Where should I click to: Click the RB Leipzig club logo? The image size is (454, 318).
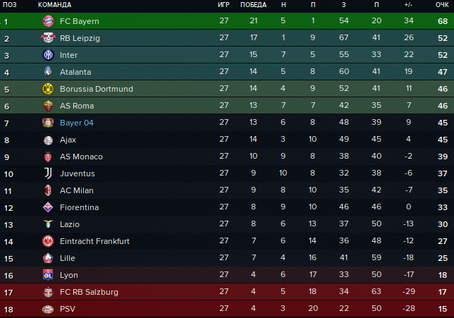coord(48,38)
